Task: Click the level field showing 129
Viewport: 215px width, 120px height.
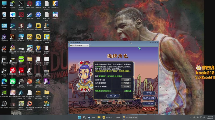Action: 107,103
